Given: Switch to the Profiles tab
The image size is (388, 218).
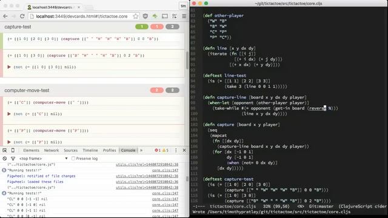Looking at the screenshot, I should [109, 150].
